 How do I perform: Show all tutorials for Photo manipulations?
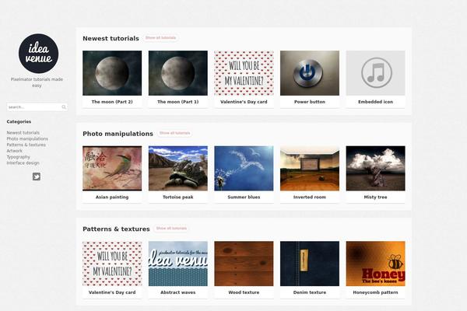click(175, 133)
